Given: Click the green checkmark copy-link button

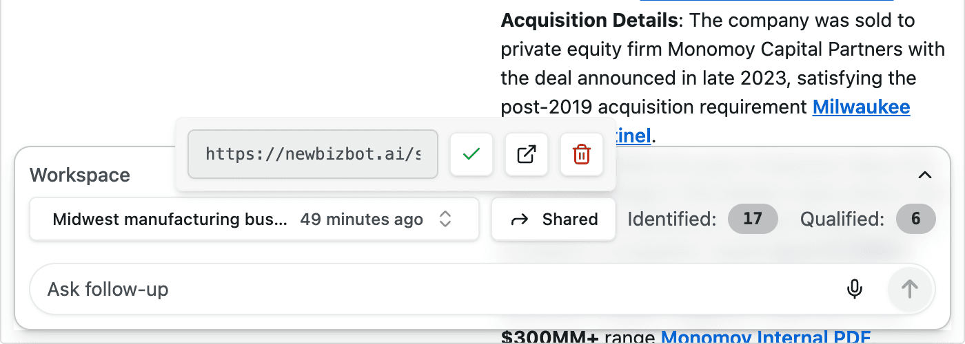Looking at the screenshot, I should coord(471,155).
